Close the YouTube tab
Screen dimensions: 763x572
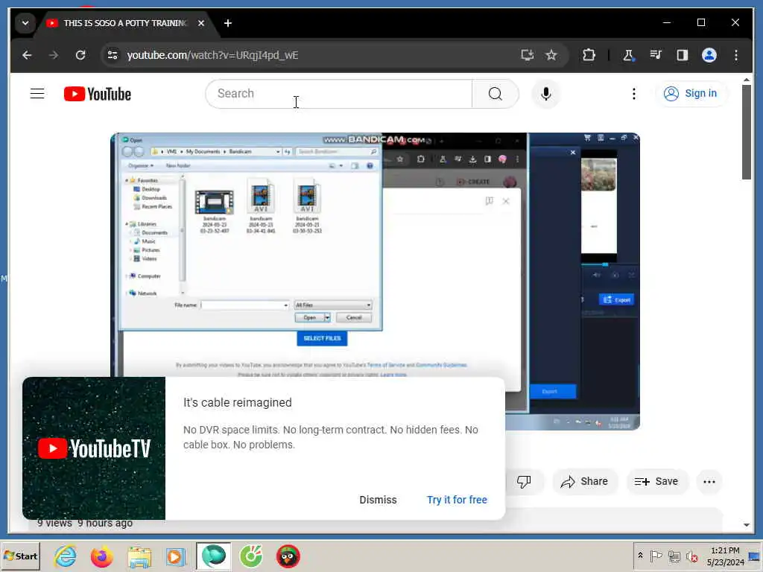(201, 23)
